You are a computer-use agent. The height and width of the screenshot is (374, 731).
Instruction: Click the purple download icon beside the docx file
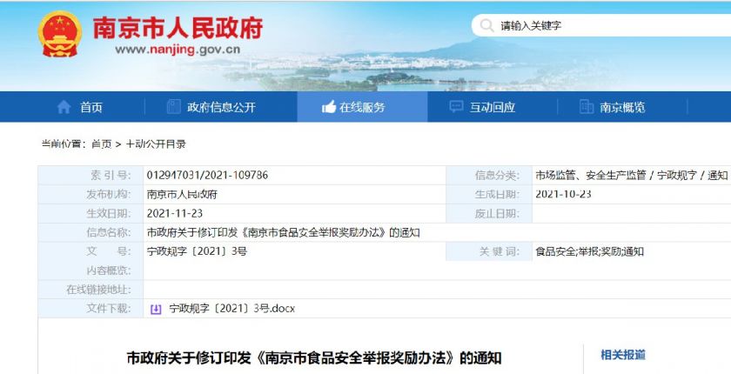pyautogui.click(x=156, y=309)
